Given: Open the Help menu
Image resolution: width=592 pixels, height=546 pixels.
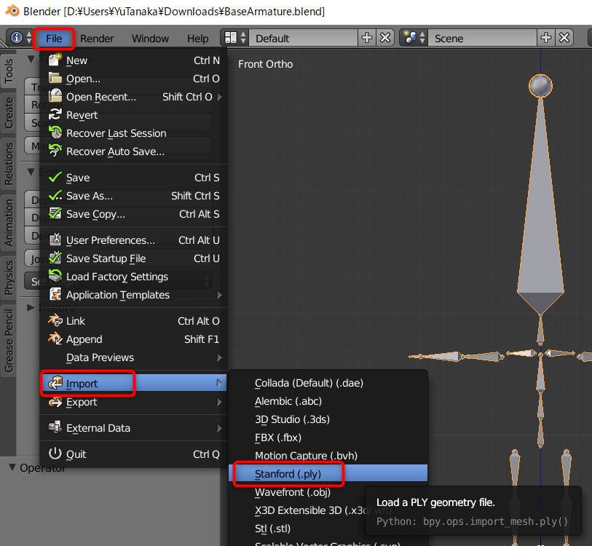Looking at the screenshot, I should pyautogui.click(x=197, y=39).
